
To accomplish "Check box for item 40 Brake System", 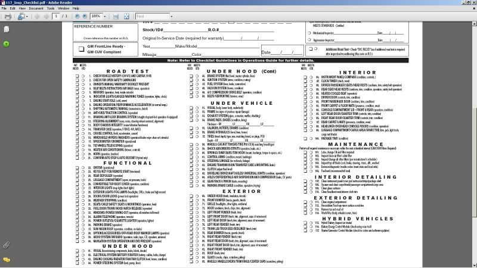I will coord(191,76).
